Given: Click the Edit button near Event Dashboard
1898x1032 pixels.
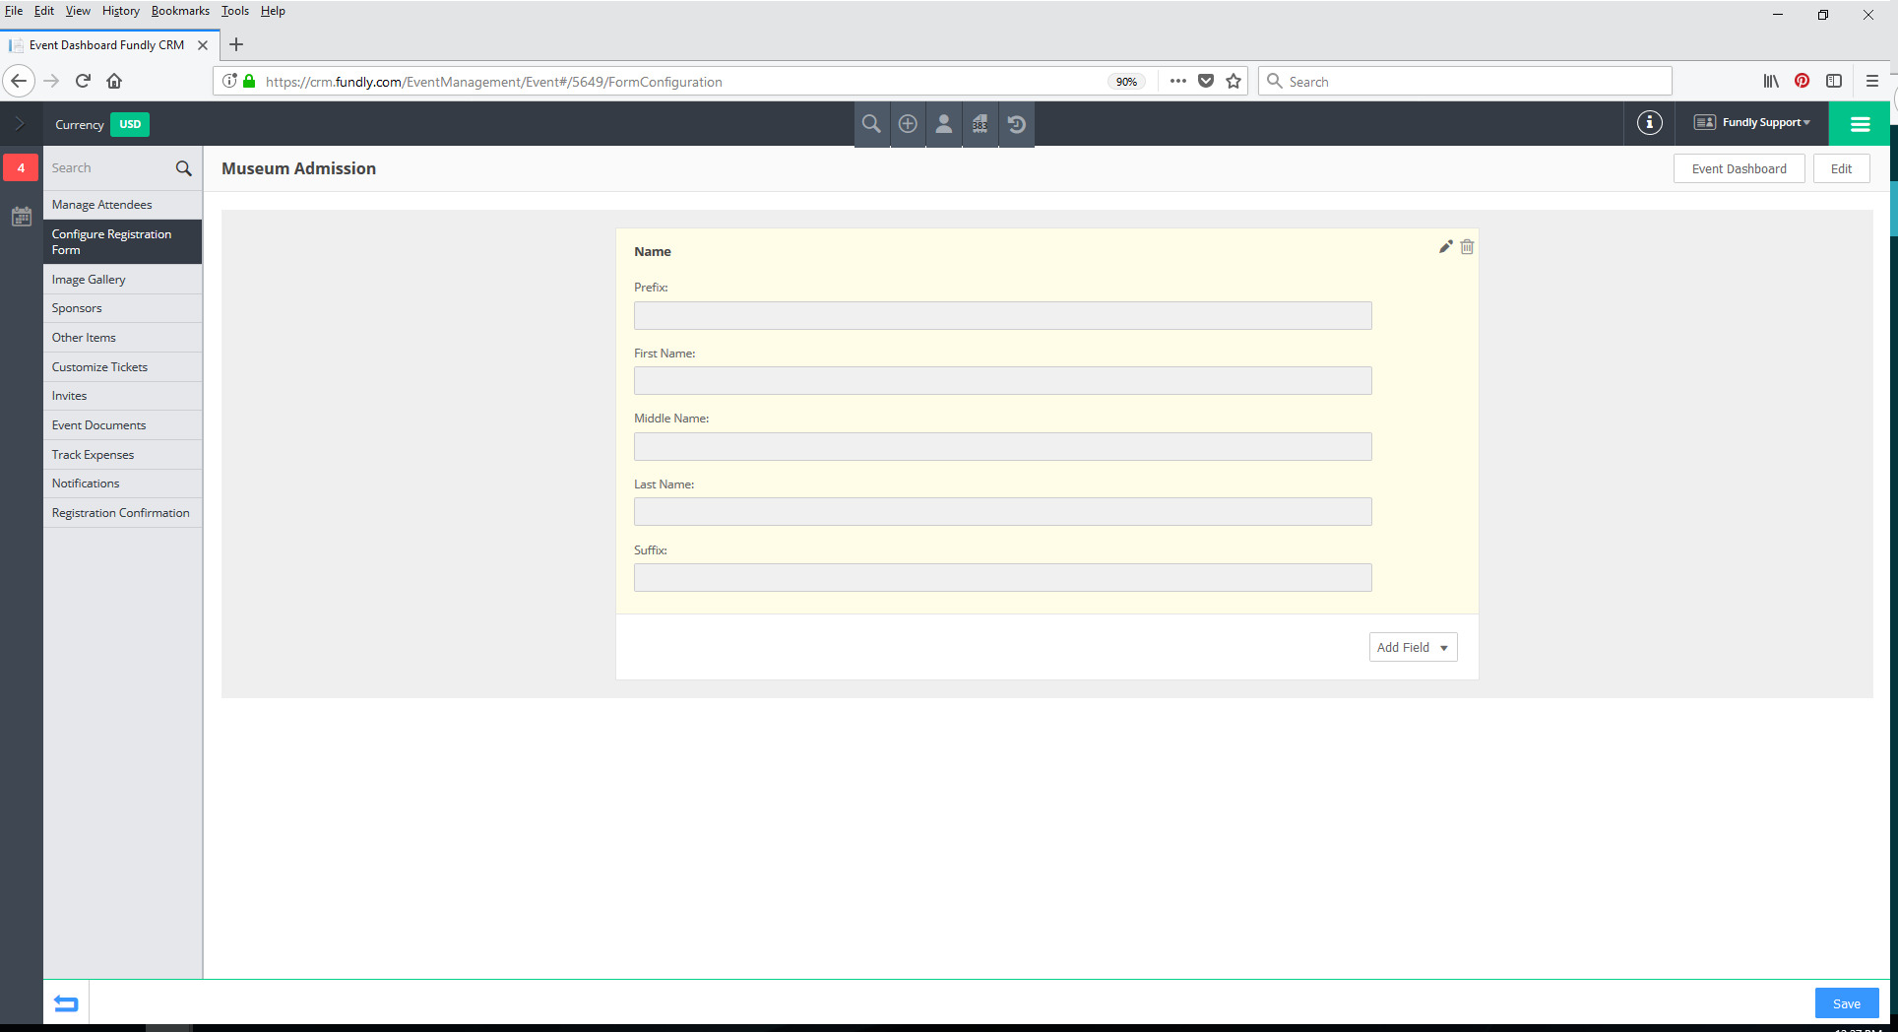Looking at the screenshot, I should [x=1841, y=168].
